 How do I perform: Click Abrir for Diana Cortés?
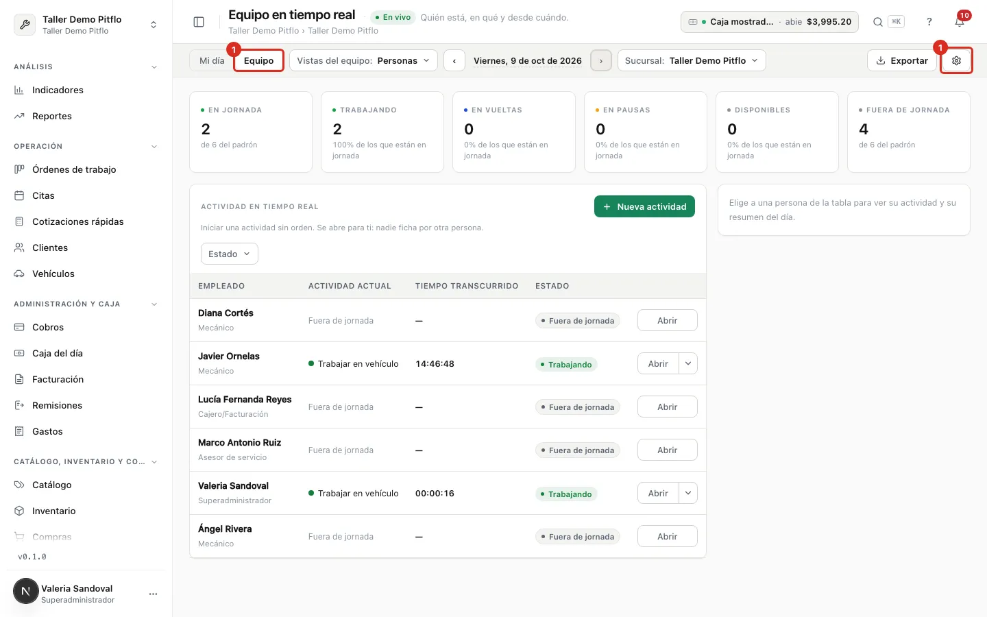click(668, 320)
